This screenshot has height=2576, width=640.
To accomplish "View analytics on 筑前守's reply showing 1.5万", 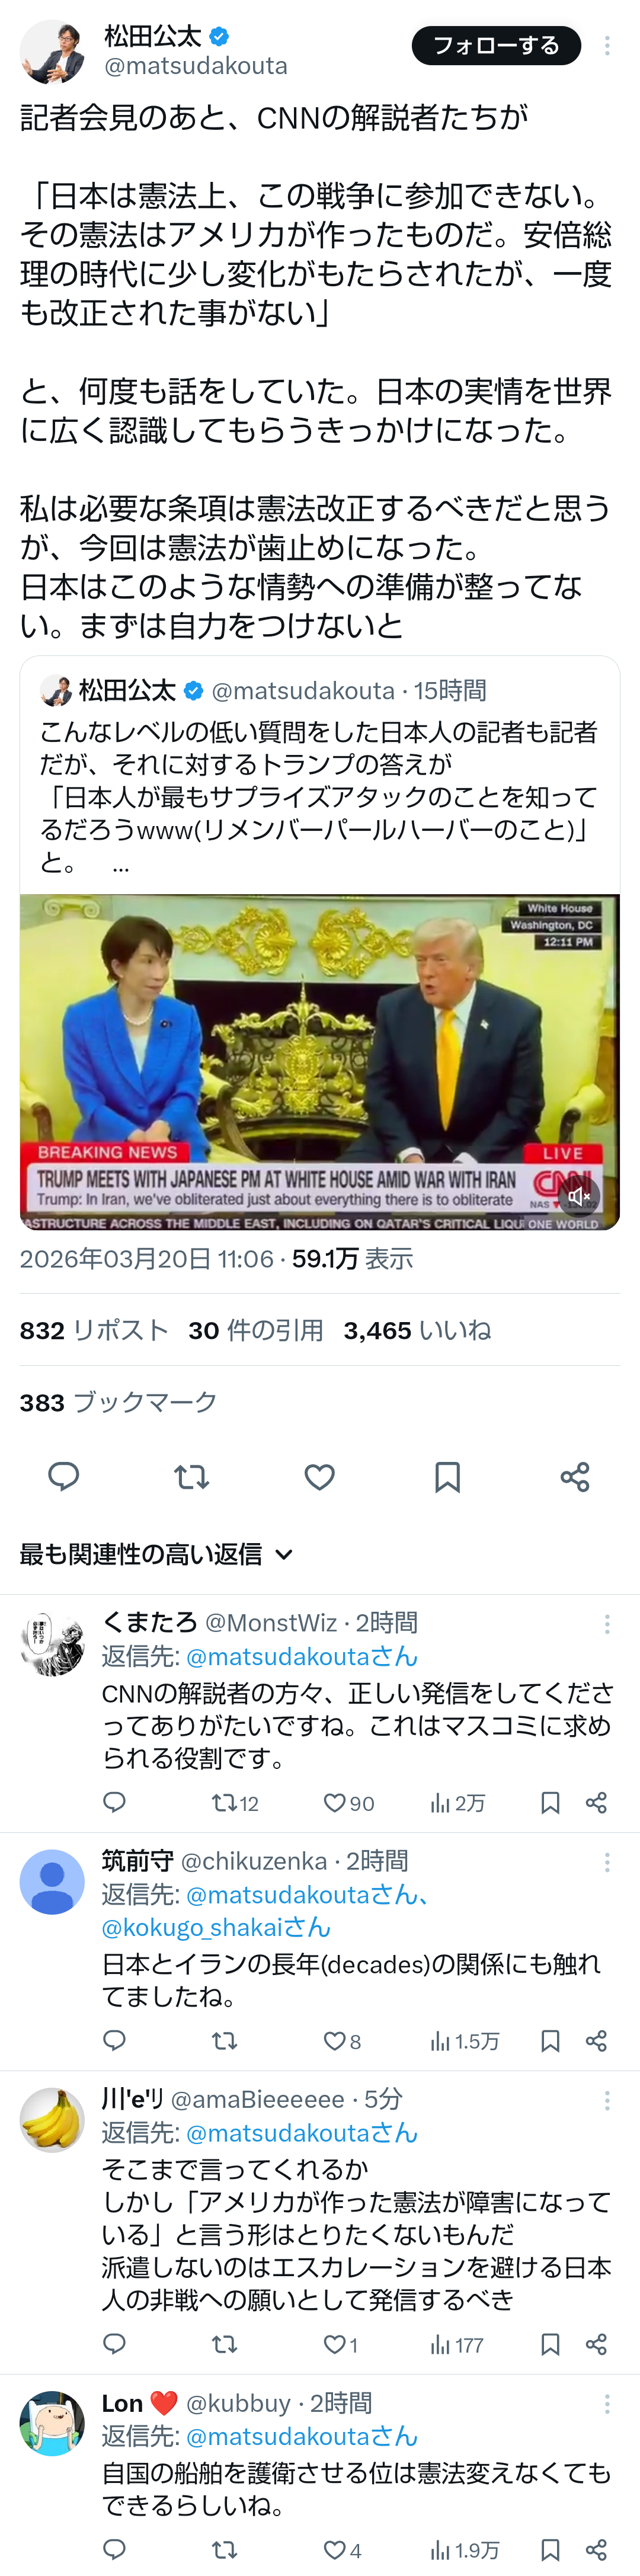I will [x=464, y=2041].
